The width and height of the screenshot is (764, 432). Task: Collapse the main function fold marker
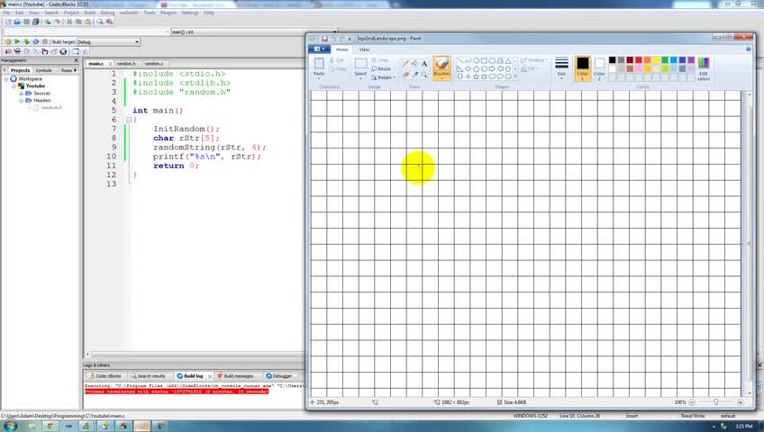[x=129, y=120]
